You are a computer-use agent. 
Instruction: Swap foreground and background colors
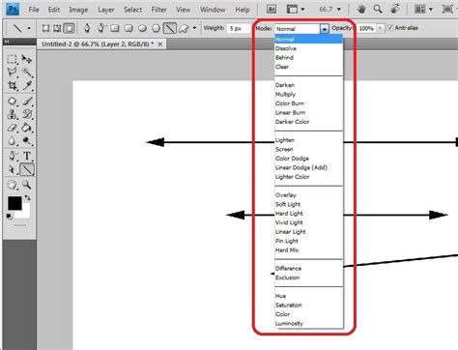pos(28,198)
